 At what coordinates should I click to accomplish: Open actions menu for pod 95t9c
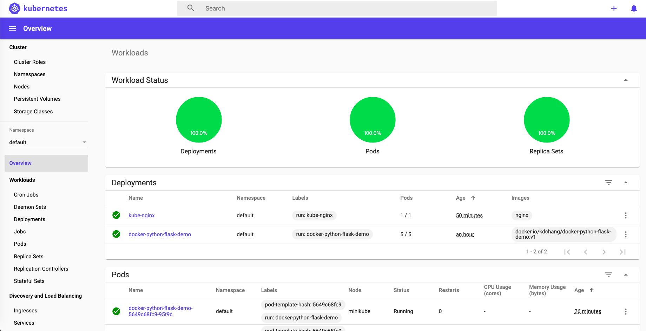click(x=626, y=312)
